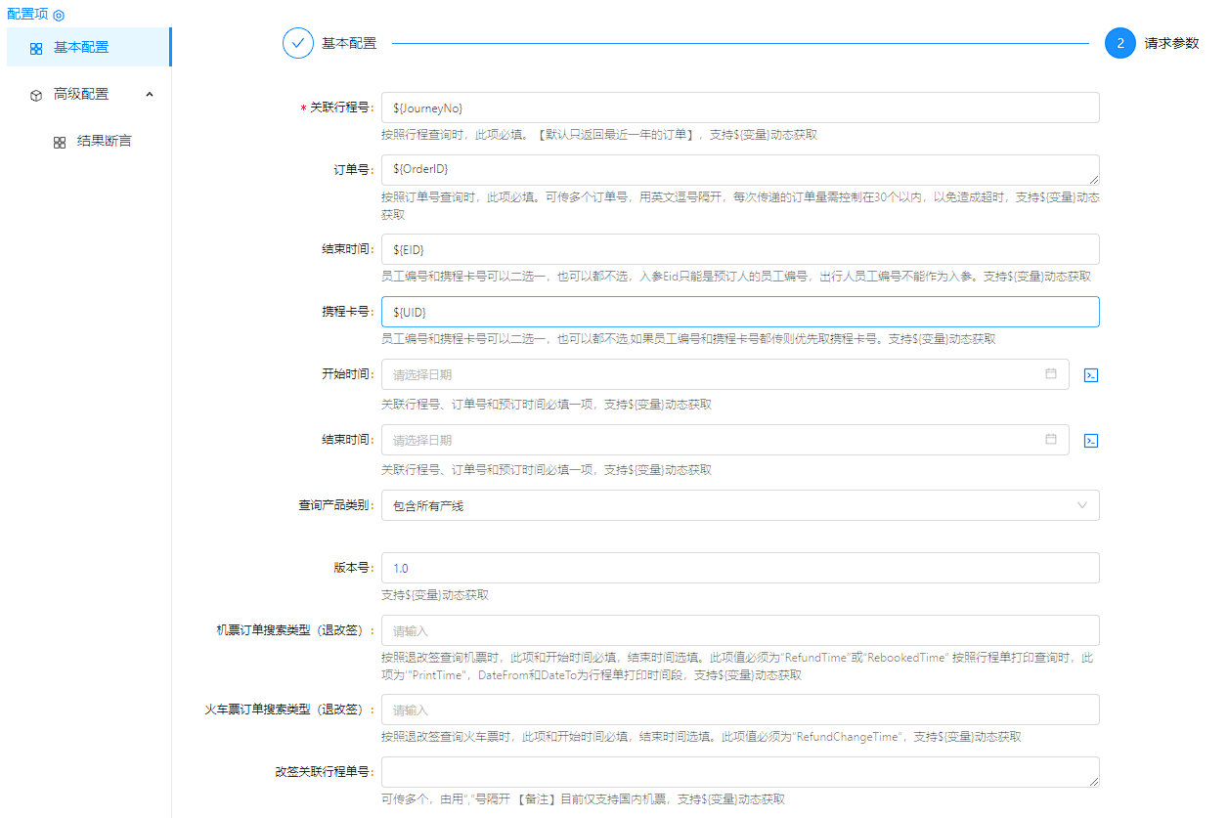This screenshot has height=818, width=1229.
Task: Select 基本配置 in the sidebar
Action: pos(81,47)
